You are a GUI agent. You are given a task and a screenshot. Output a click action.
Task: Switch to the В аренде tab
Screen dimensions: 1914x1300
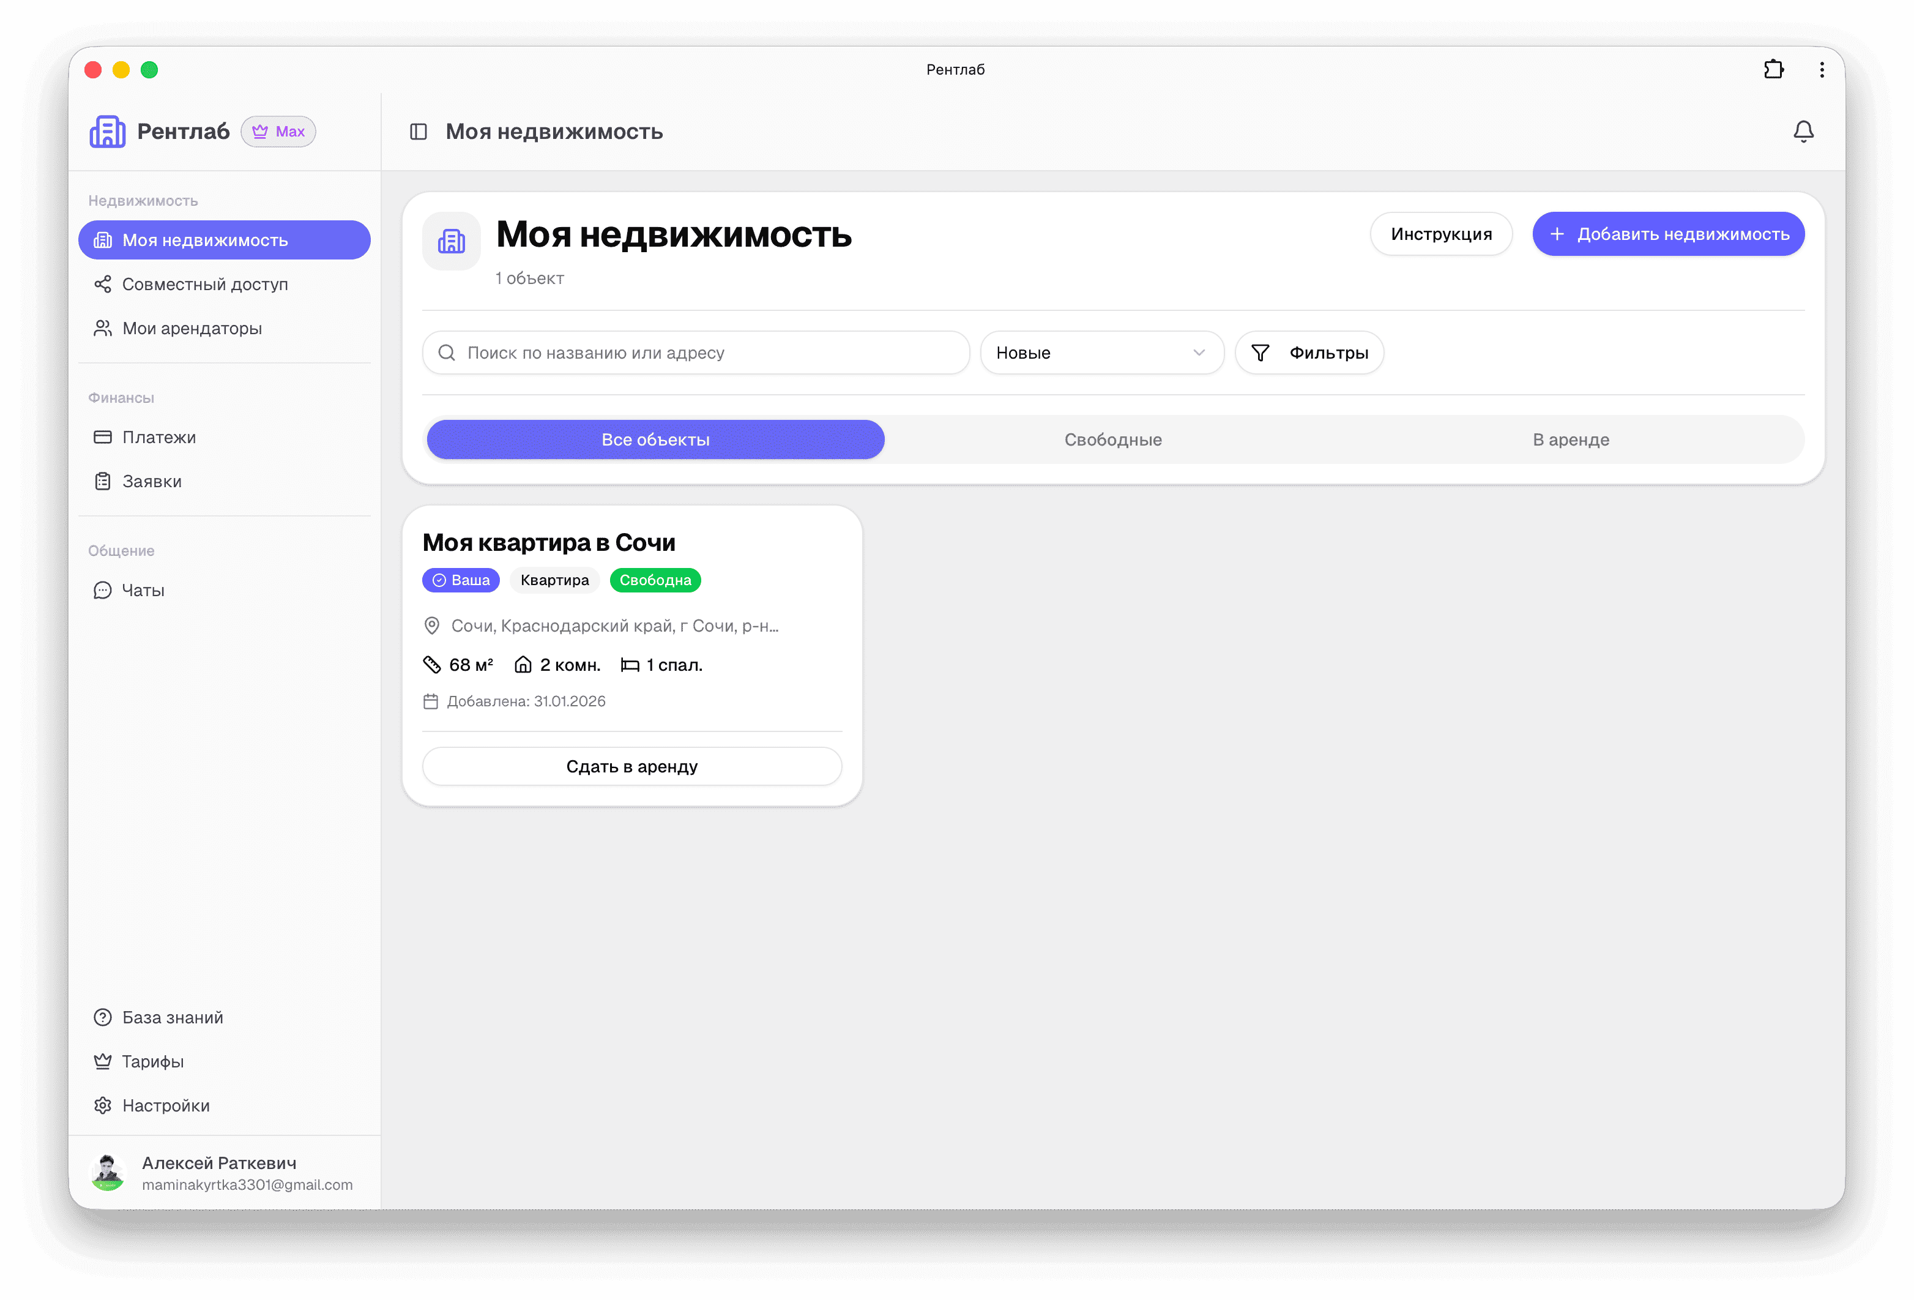point(1571,440)
